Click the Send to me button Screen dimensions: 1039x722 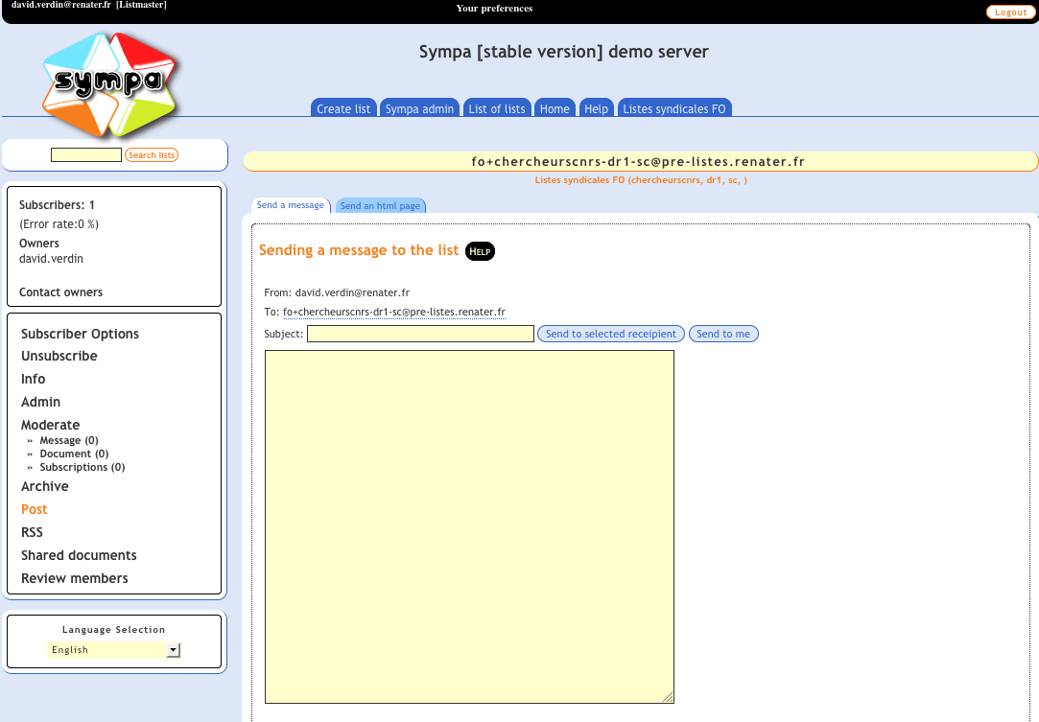pos(723,334)
